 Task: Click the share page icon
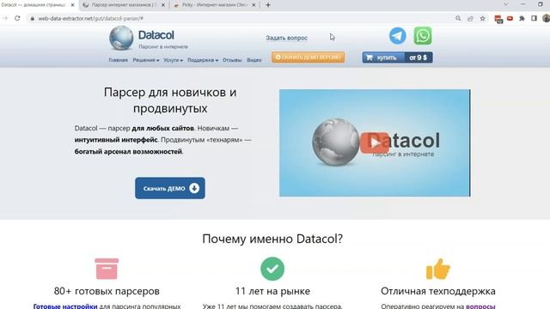pos(470,18)
